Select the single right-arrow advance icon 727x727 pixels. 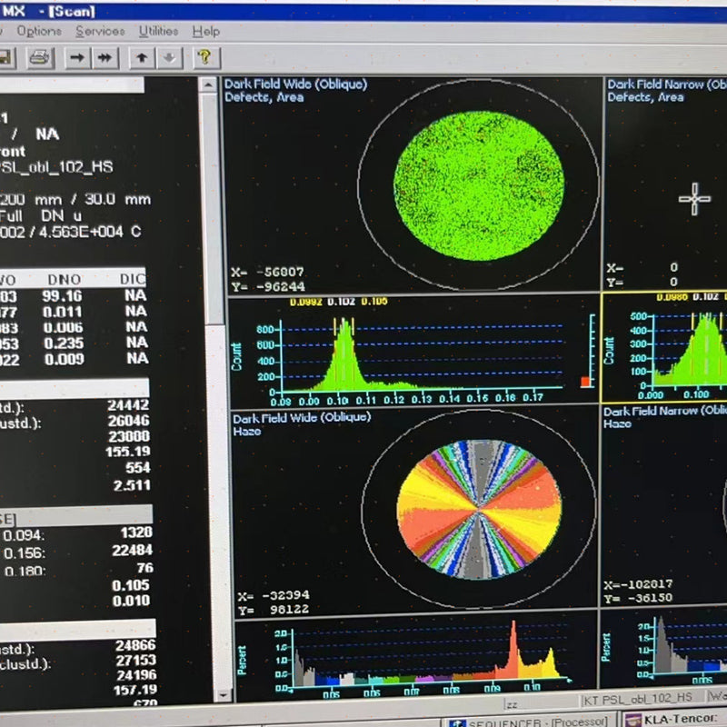(x=78, y=56)
